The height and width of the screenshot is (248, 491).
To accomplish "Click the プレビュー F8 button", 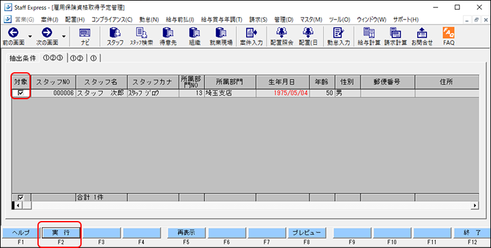I will pos(306,233).
